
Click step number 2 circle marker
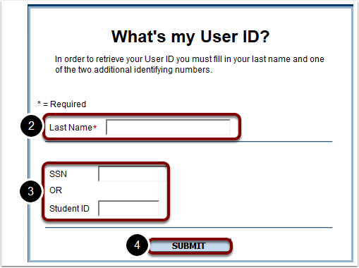31,126
